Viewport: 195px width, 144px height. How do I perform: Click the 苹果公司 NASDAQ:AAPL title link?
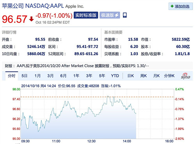[x=33, y=6]
